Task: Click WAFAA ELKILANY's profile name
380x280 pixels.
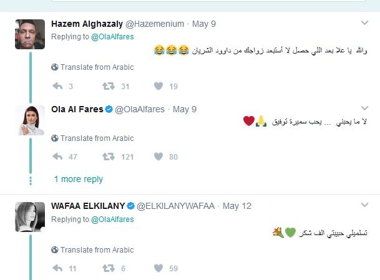Action: click(x=88, y=206)
